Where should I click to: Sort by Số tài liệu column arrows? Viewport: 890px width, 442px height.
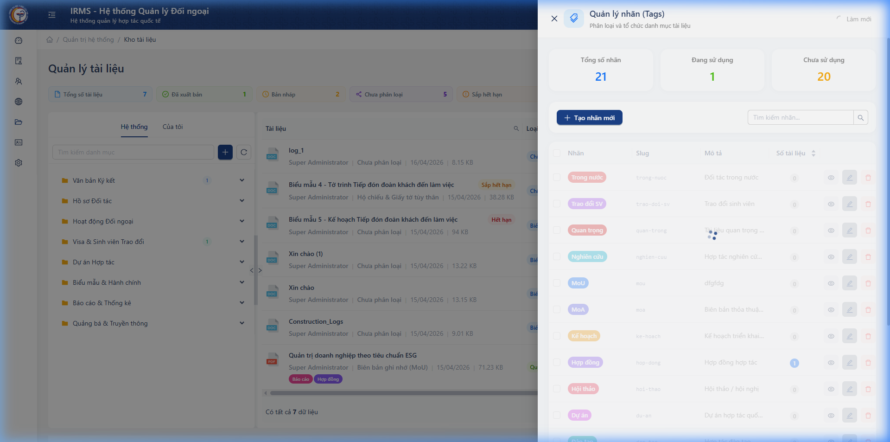[813, 153]
